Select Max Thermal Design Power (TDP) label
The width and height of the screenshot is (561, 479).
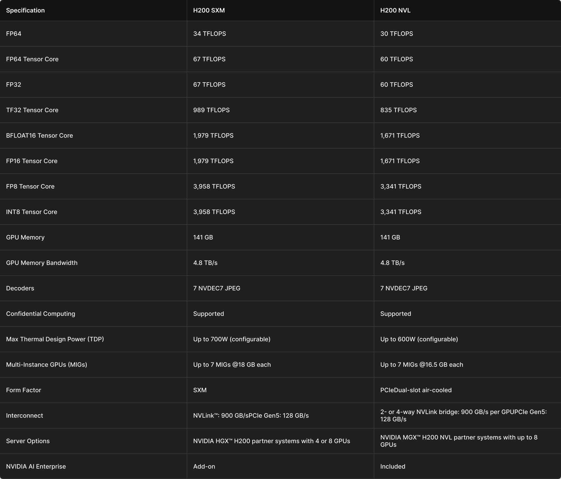tap(55, 339)
